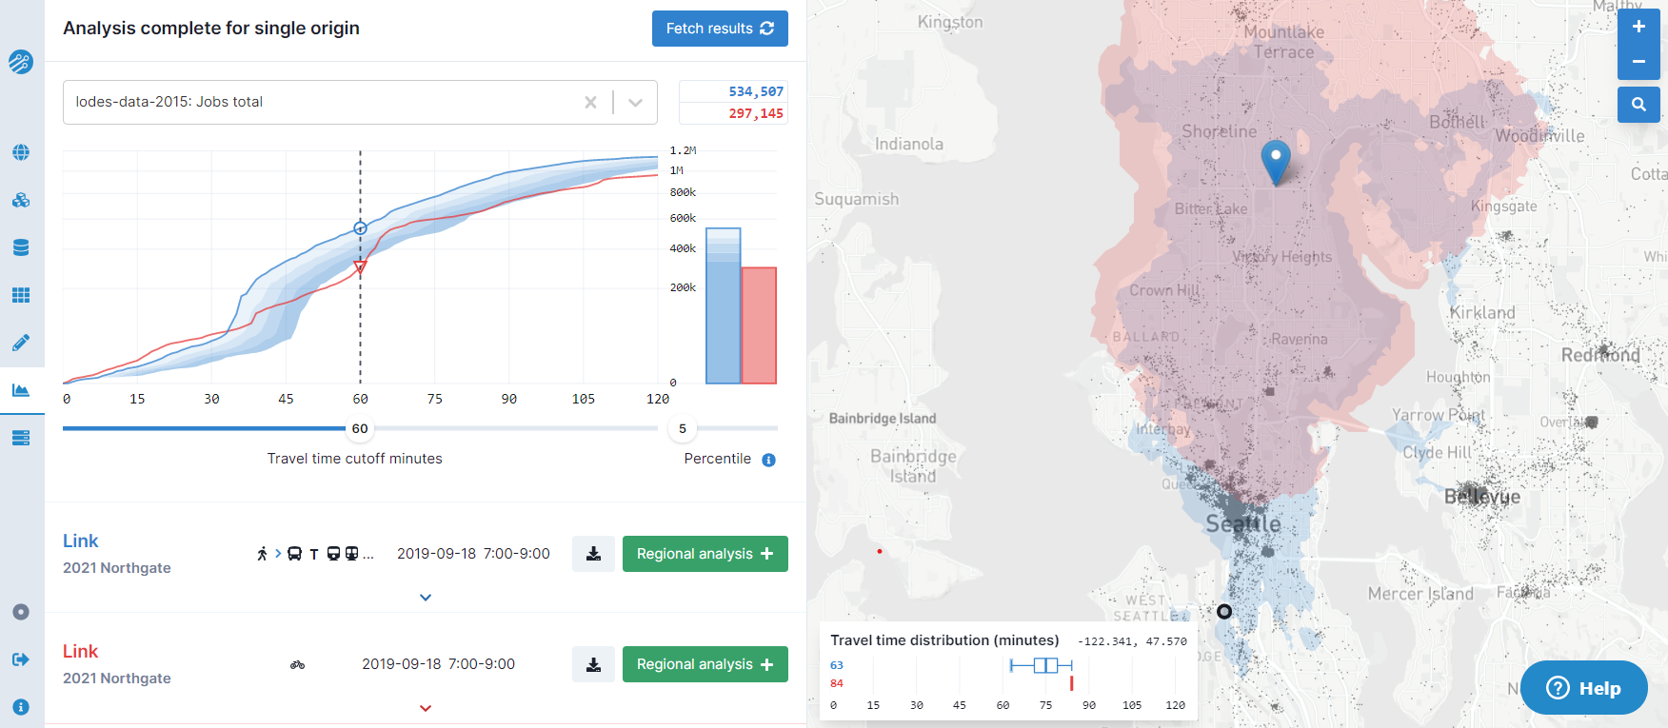Image resolution: width=1668 pixels, height=728 pixels.
Task: Open the map search tool
Action: pos(1638,105)
